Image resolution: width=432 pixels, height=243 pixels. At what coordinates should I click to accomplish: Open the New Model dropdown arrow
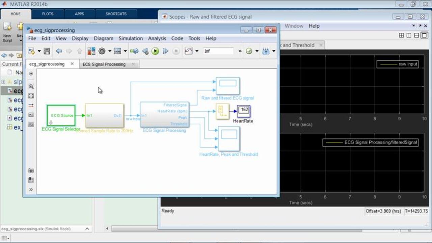39,51
